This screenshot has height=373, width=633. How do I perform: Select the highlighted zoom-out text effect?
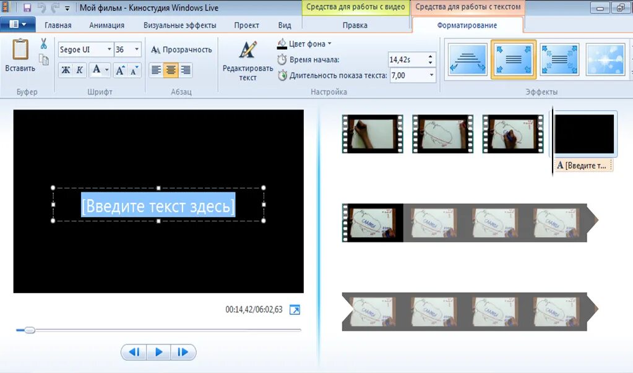[x=514, y=59]
